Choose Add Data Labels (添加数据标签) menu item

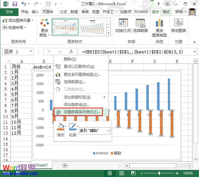tap(81, 97)
